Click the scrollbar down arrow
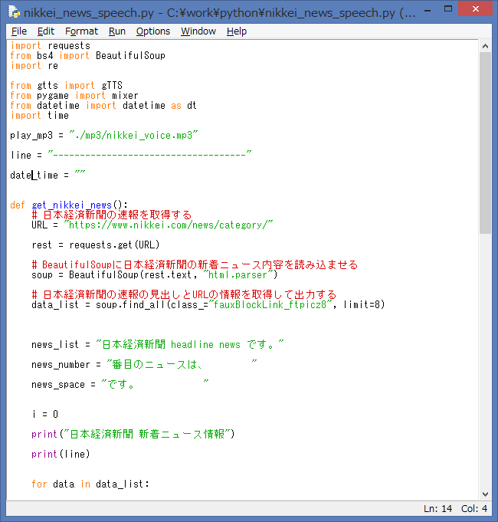The width and height of the screenshot is (498, 522). pos(485,494)
